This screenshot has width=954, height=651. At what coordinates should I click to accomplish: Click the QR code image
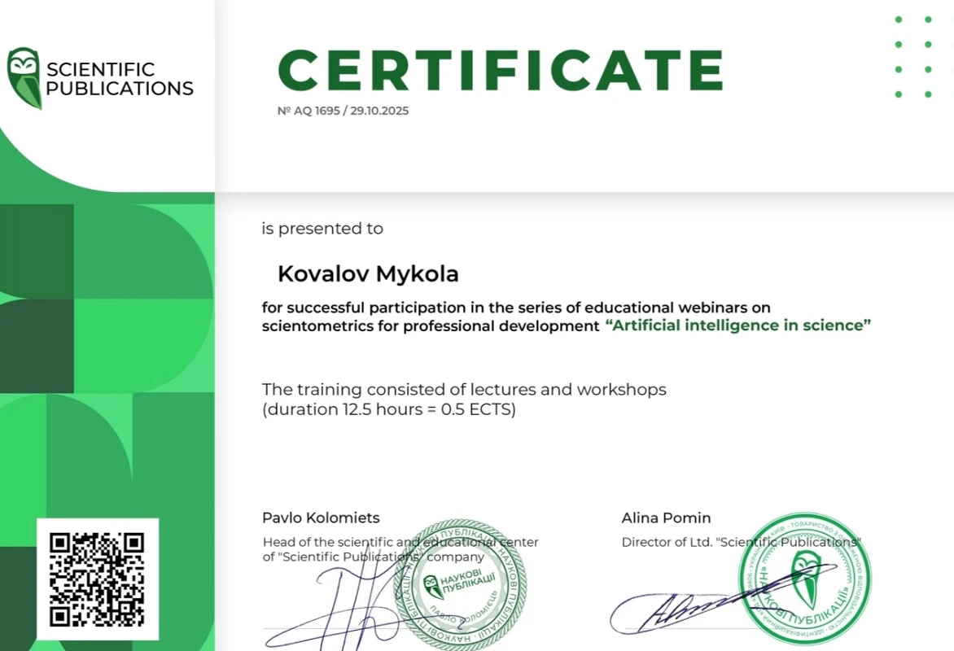click(x=97, y=579)
